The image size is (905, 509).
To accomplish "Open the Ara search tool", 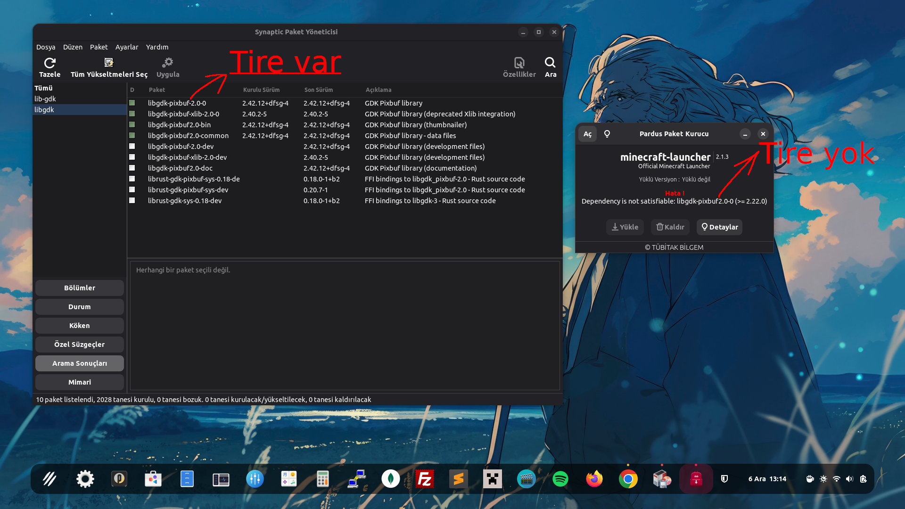I will tap(550, 63).
